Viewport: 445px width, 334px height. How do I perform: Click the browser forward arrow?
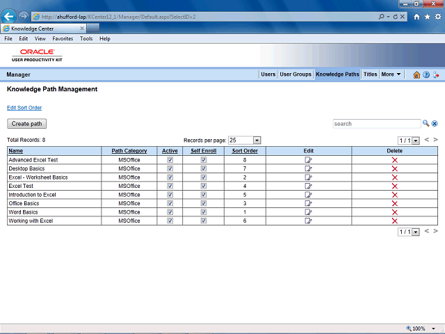coord(24,17)
